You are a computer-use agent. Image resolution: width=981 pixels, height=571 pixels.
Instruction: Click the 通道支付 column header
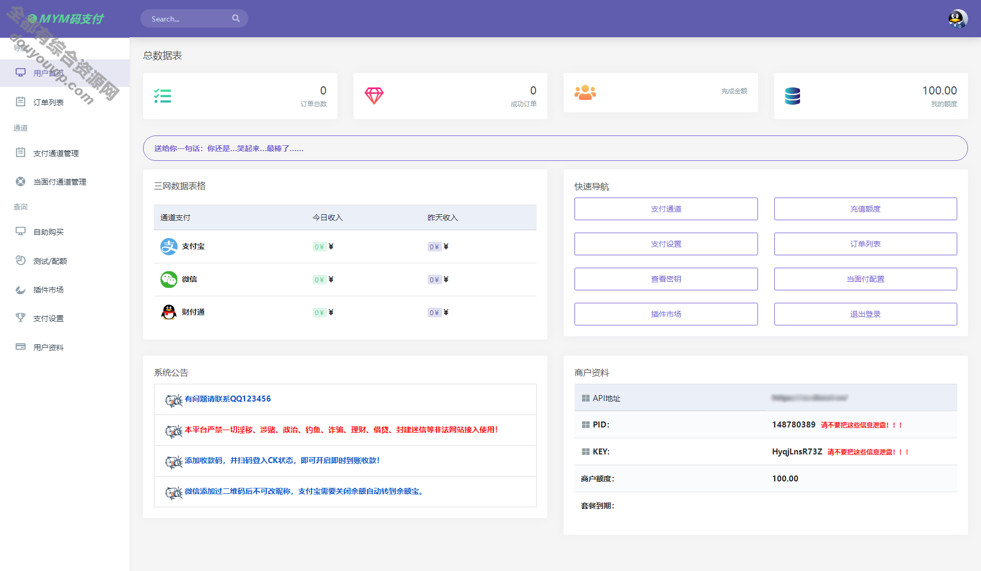(175, 217)
